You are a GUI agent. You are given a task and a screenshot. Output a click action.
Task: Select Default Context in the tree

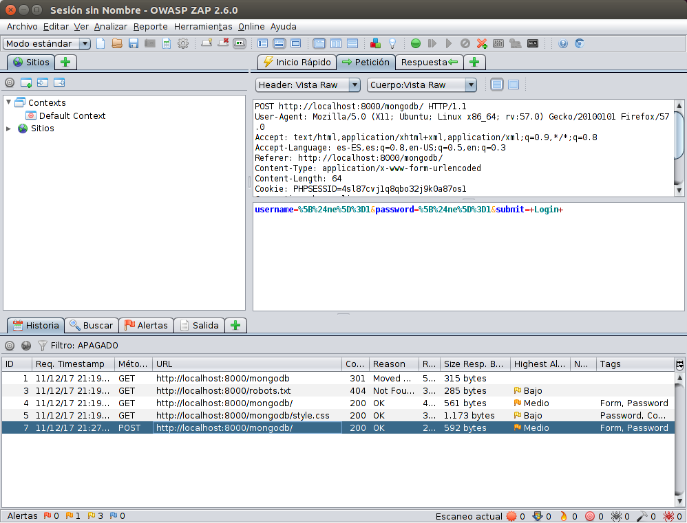(65, 115)
